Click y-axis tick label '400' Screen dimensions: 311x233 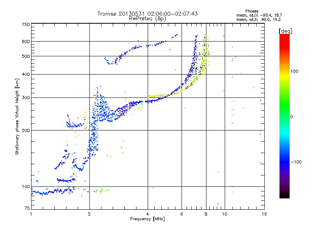click(26, 74)
